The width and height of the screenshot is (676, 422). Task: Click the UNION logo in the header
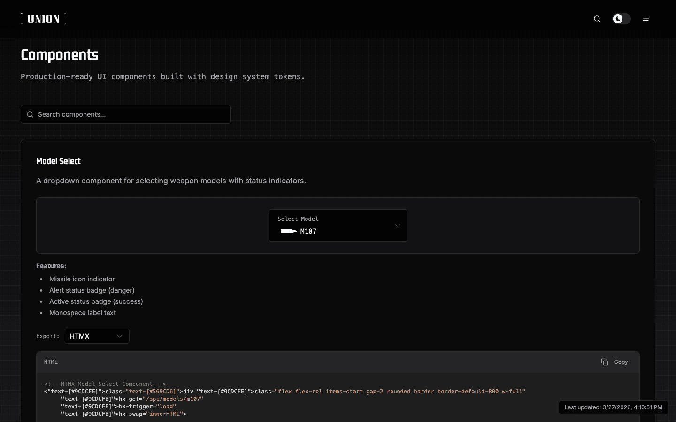pos(43,19)
